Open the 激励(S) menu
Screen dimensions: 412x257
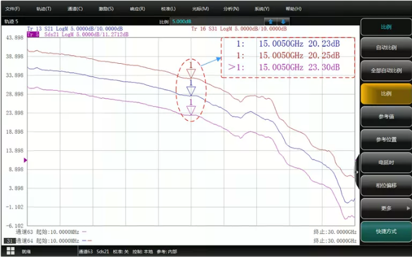[106, 9]
